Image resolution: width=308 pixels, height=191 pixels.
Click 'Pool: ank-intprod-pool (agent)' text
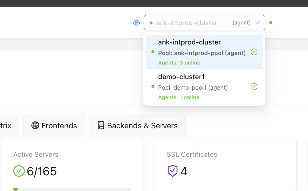click(202, 53)
